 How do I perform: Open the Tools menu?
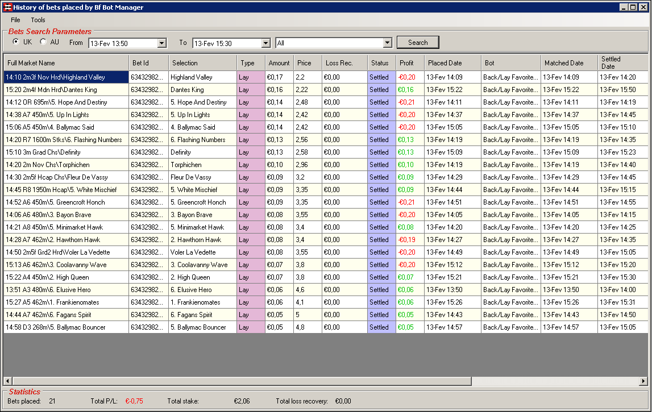pyautogui.click(x=38, y=20)
